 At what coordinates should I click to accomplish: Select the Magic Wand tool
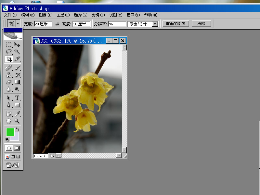pos(17,52)
